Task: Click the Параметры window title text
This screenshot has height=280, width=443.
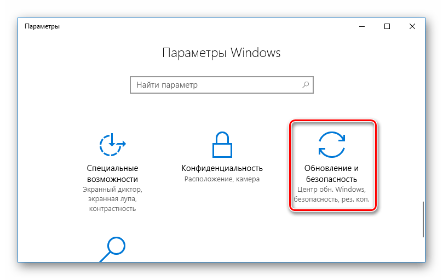Action: [x=42, y=27]
